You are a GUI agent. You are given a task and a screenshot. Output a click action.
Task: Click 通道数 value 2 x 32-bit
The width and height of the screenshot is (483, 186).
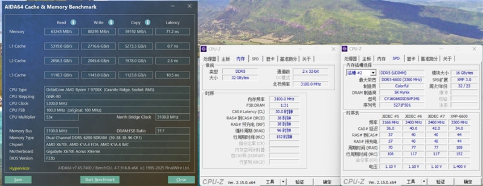(x=310, y=71)
